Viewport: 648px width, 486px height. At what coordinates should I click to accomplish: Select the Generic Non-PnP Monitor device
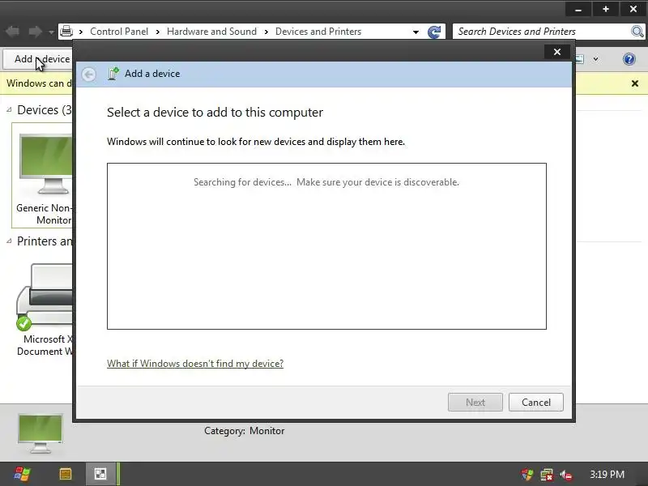click(43, 176)
